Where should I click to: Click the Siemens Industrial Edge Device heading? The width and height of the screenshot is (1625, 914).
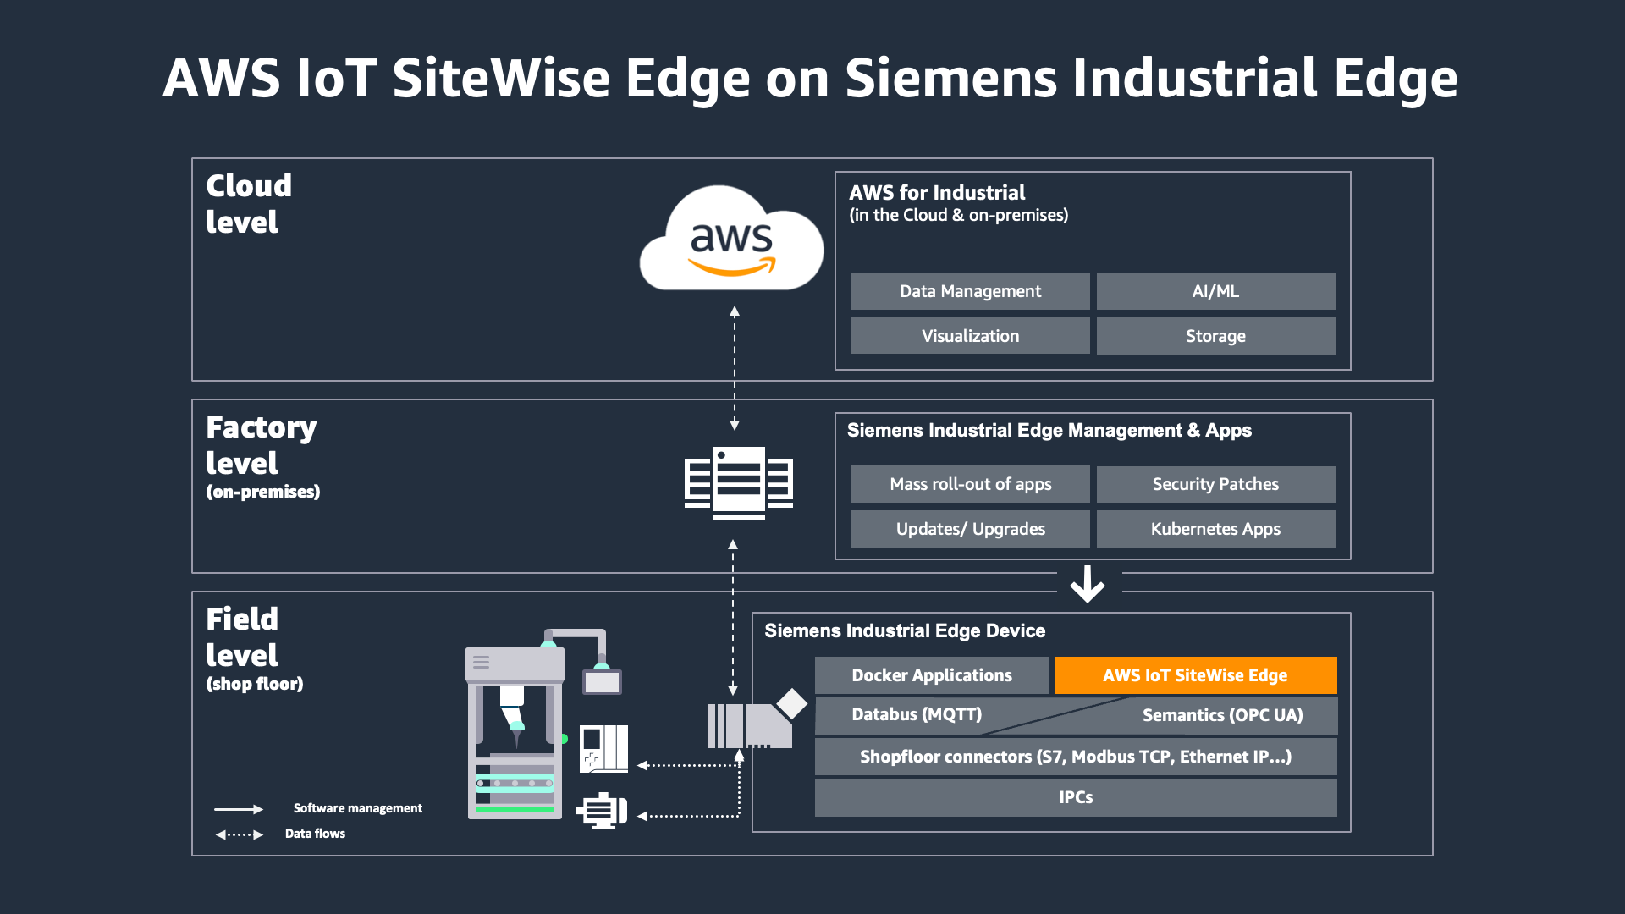905,631
